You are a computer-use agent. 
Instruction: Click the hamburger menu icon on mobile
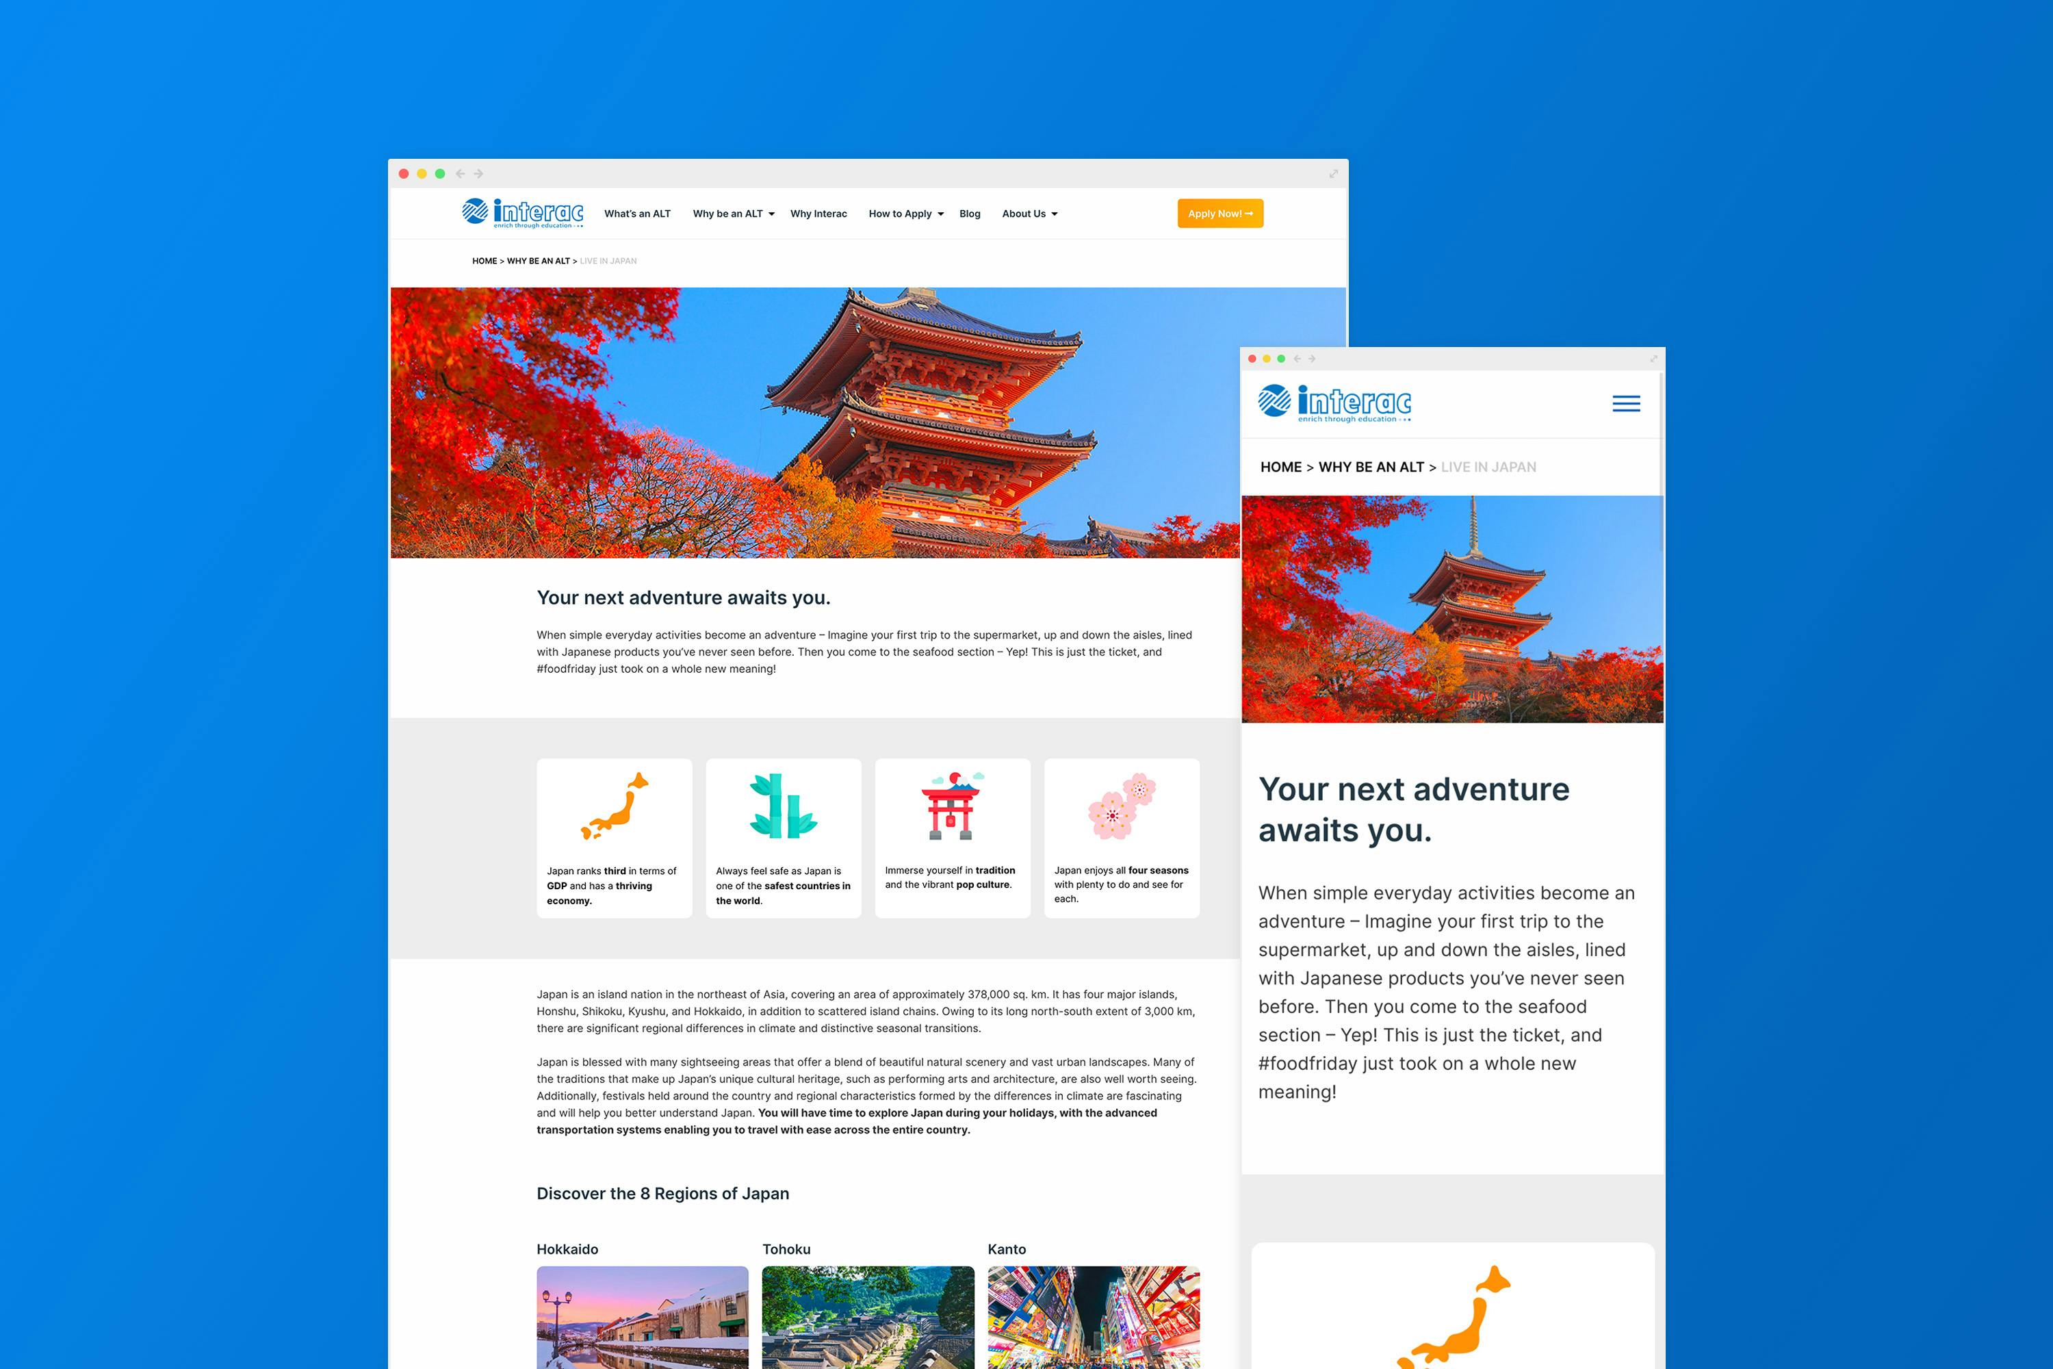point(1627,402)
